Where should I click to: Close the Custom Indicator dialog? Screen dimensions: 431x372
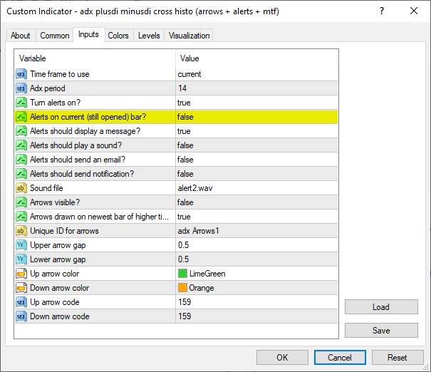pos(414,11)
